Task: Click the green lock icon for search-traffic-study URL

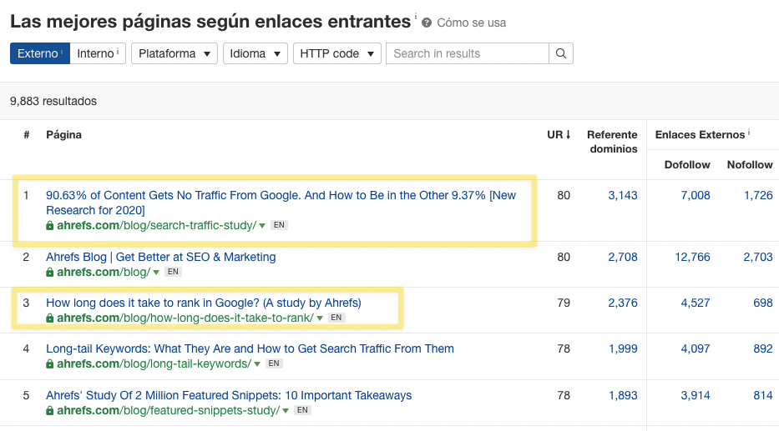Action: pos(50,226)
